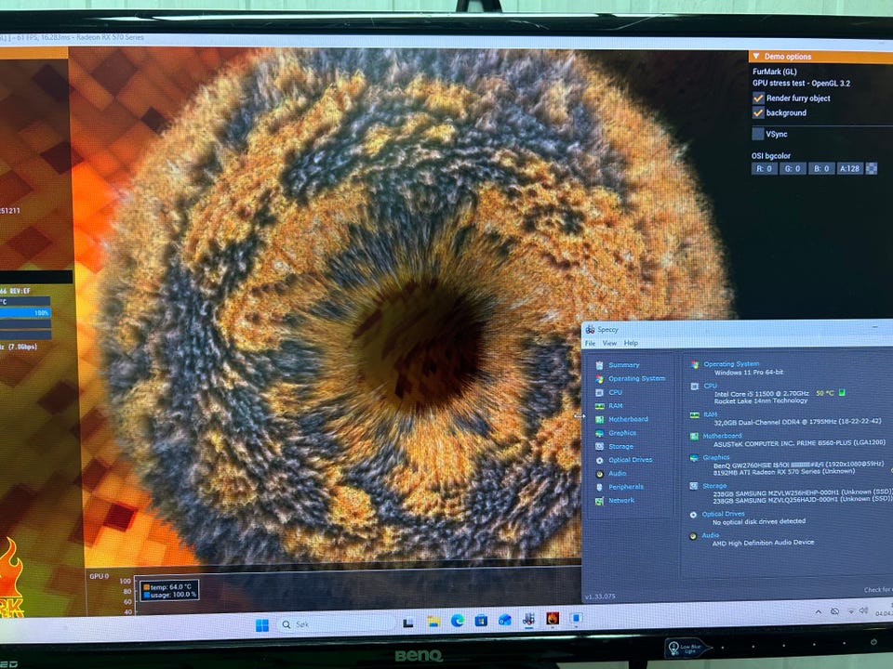Image resolution: width=893 pixels, height=669 pixels.
Task: Click the R: 0 color value field
Action: coord(766,169)
